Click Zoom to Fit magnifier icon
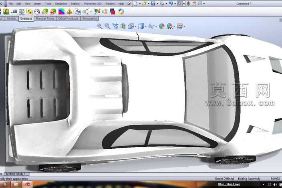 [100, 26]
